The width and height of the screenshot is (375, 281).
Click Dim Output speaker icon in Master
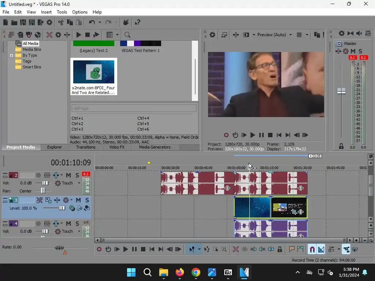pyautogui.click(x=359, y=33)
